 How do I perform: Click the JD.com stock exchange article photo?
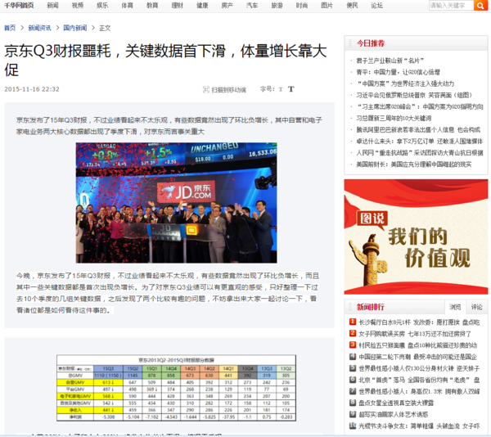pos(176,202)
